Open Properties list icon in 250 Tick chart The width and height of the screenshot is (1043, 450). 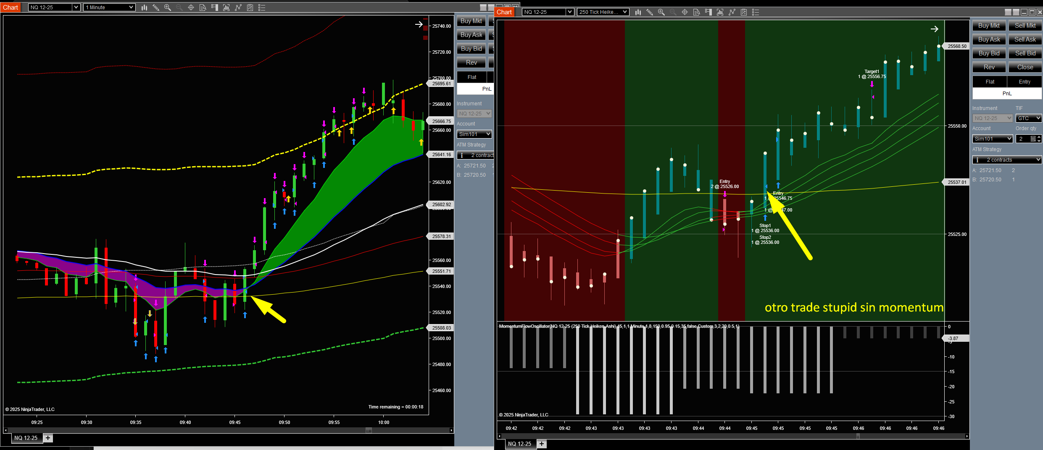755,12
